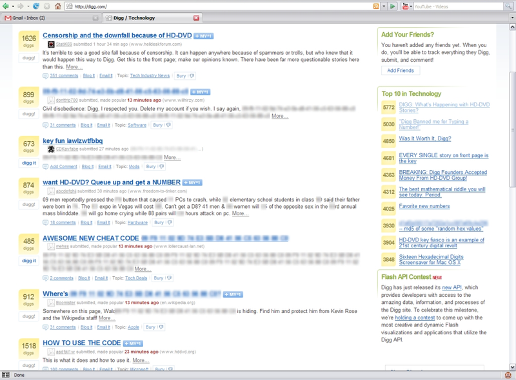Screen dimensions: 516x380
Task: Click More link on Censorship story
Action: [74, 67]
